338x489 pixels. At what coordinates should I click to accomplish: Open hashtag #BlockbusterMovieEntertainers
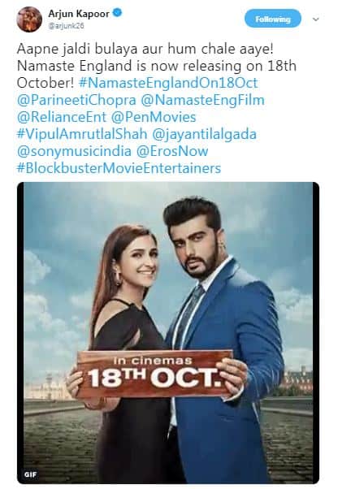coord(119,168)
